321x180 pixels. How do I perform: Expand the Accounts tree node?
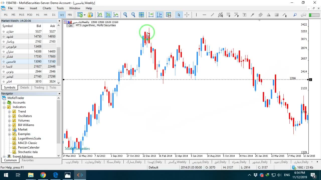(4, 102)
